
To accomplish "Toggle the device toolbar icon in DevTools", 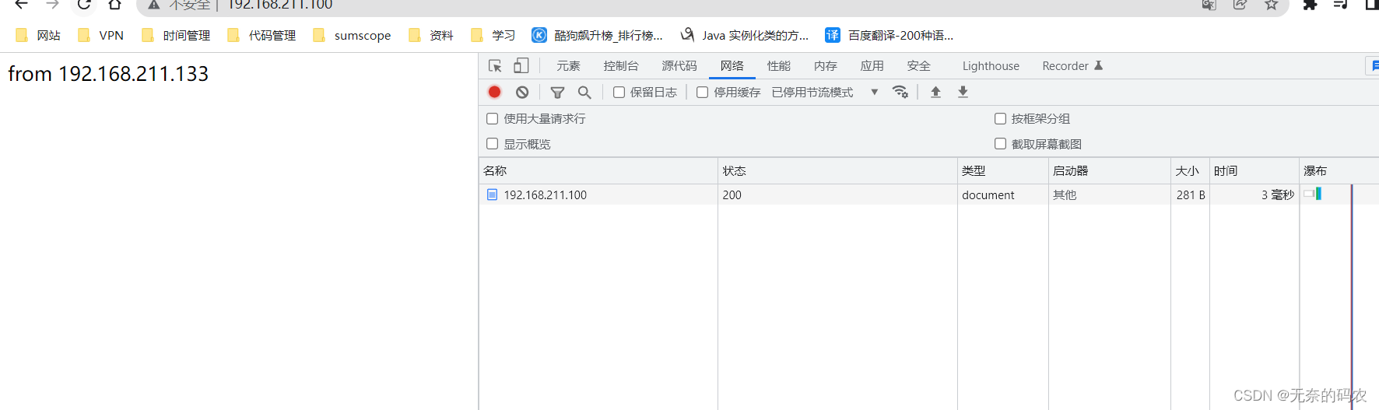I will (521, 66).
